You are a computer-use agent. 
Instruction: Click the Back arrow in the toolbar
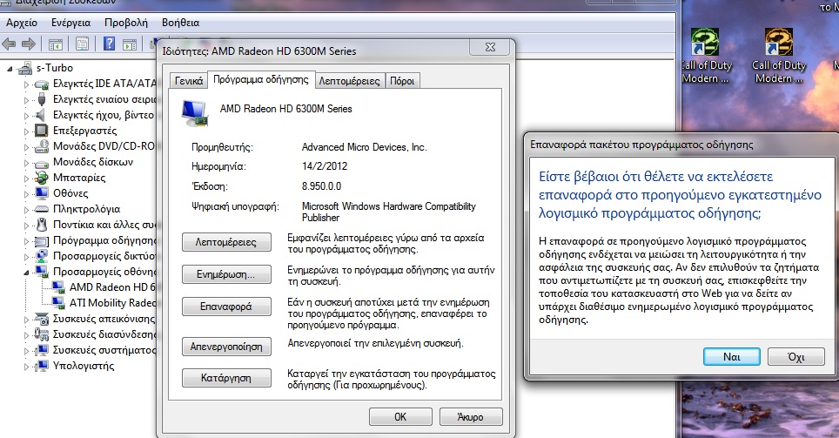pyautogui.click(x=9, y=44)
